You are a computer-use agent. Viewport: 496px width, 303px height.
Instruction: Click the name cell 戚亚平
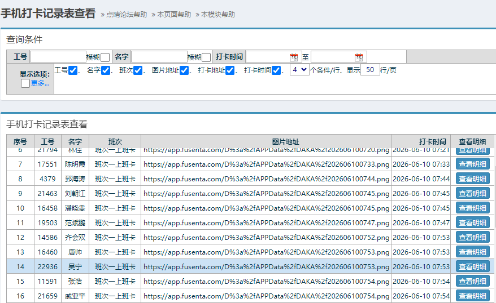point(75,296)
